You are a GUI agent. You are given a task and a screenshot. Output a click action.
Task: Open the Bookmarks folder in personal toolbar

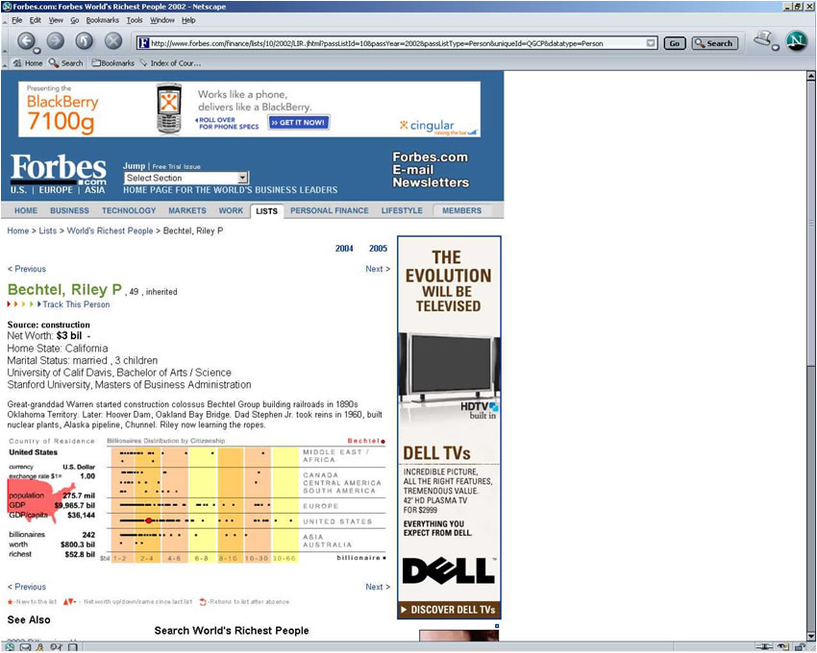click(113, 63)
